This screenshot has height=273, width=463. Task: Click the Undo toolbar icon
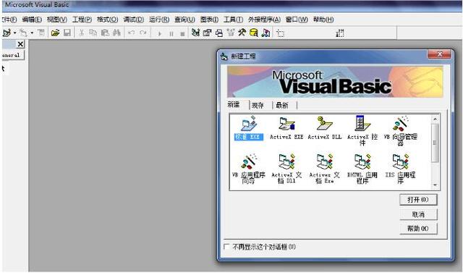132,33
